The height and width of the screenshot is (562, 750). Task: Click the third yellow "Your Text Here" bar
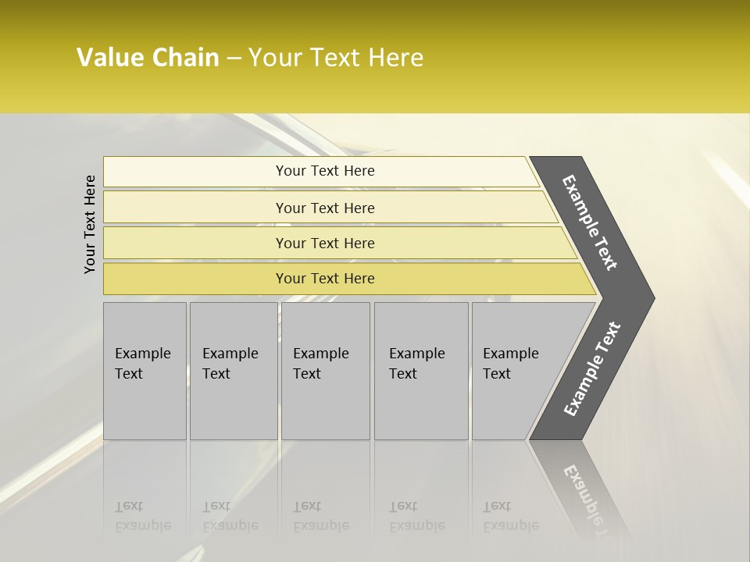tap(324, 243)
